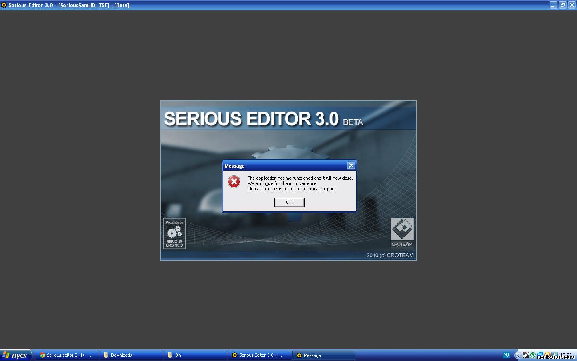Open the Downloads folder taskbar button
This screenshot has height=361, width=577.
[131, 355]
